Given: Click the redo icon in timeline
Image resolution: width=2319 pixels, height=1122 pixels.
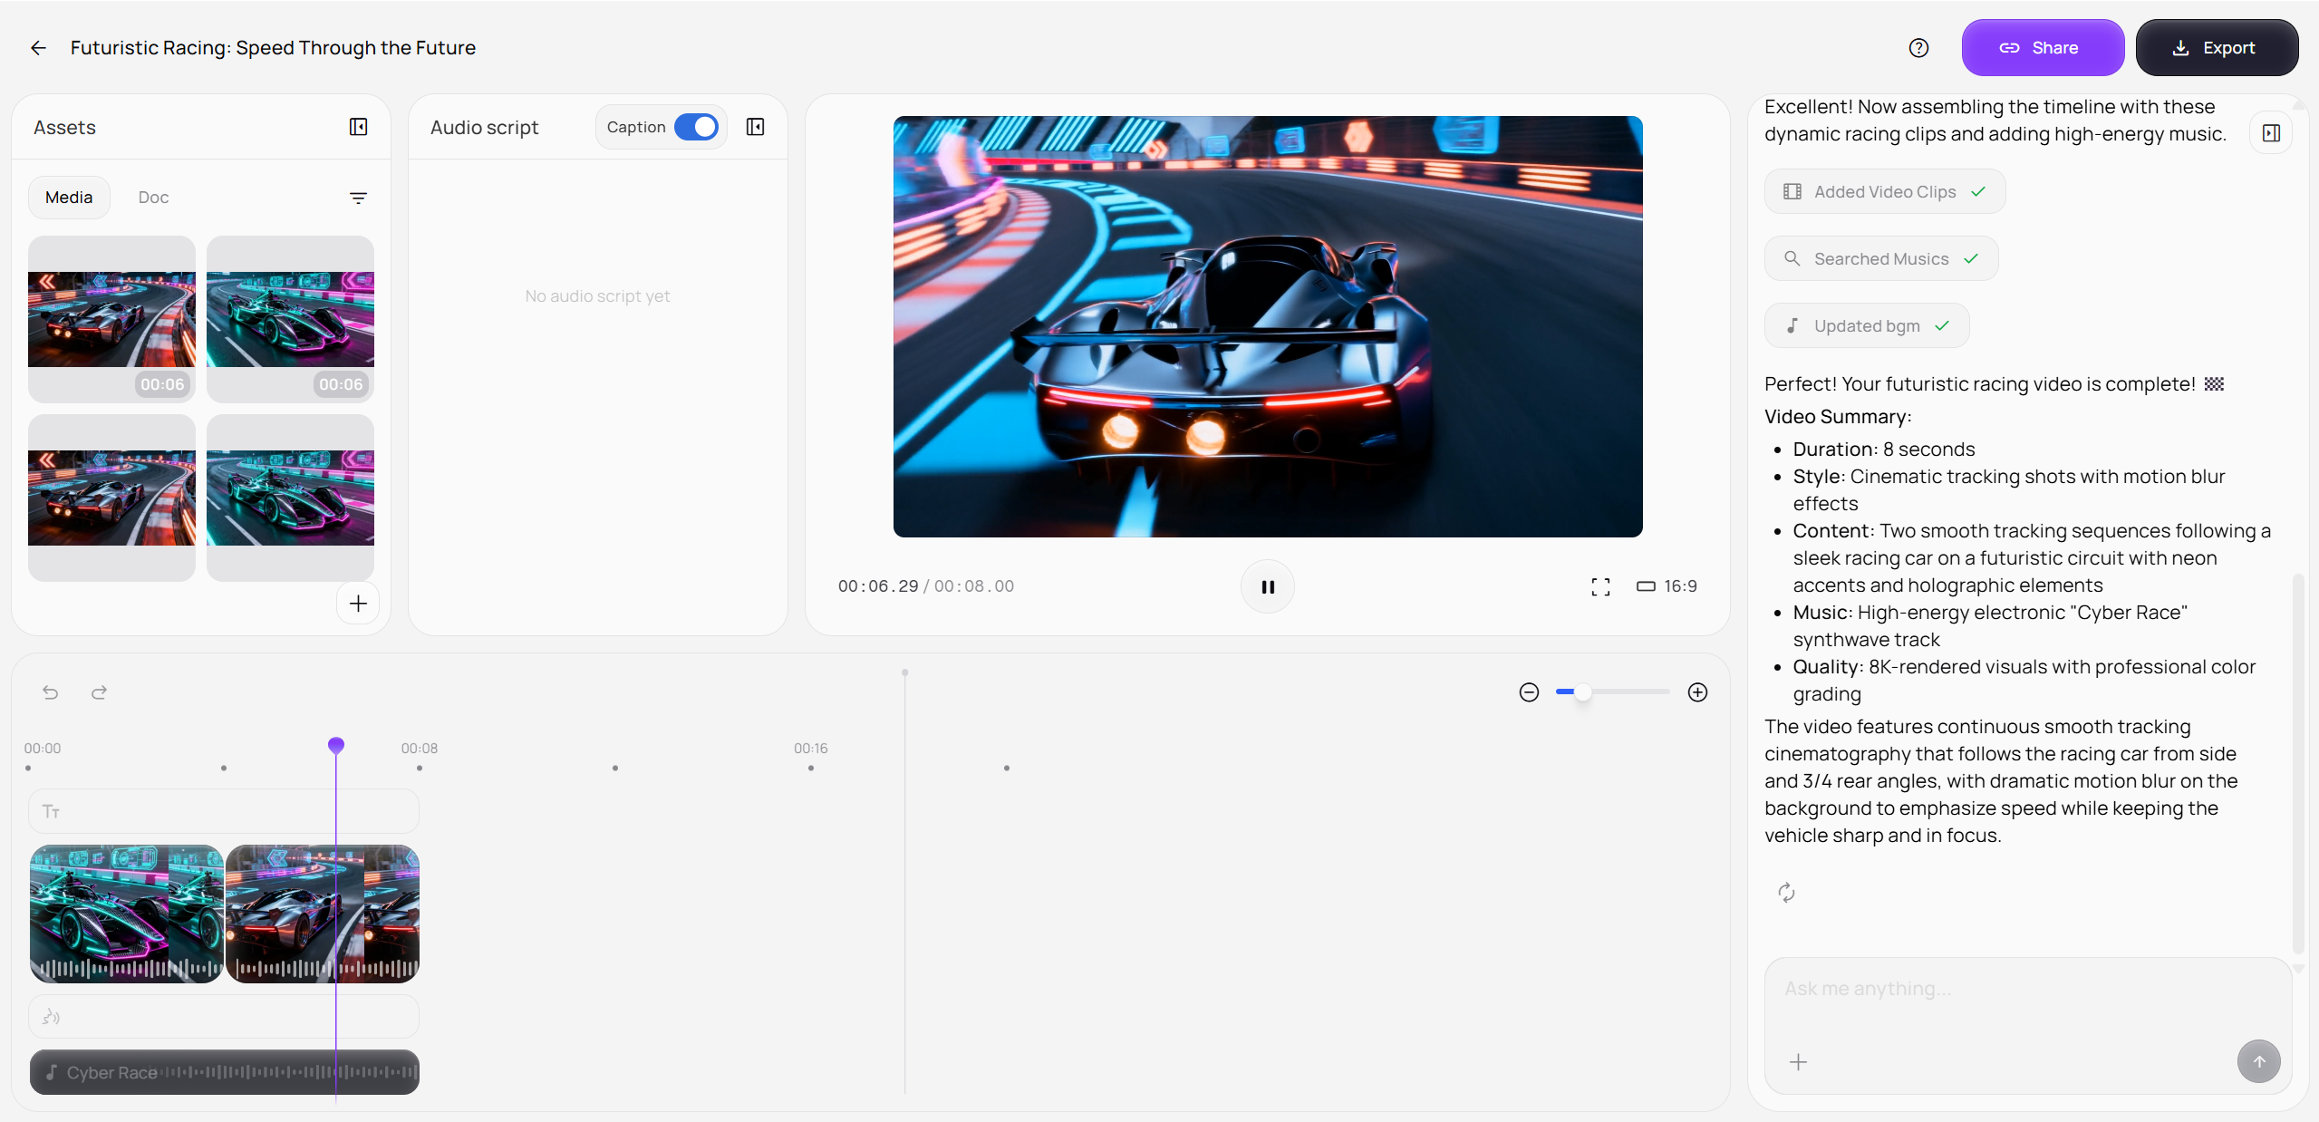Looking at the screenshot, I should pos(99,692).
